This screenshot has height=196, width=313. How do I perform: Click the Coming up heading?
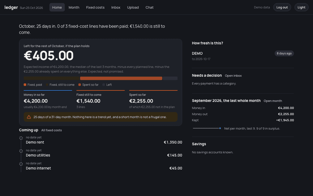tap(28, 130)
